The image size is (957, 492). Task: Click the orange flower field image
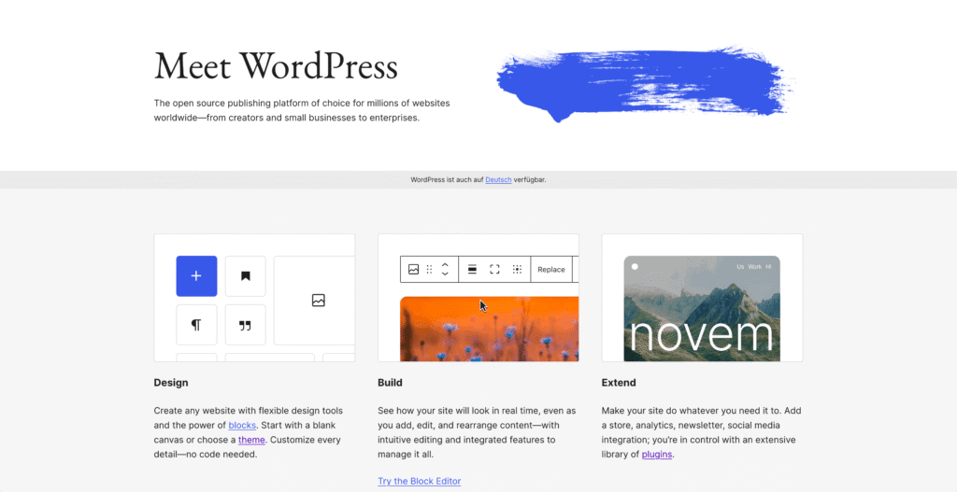[x=489, y=329]
